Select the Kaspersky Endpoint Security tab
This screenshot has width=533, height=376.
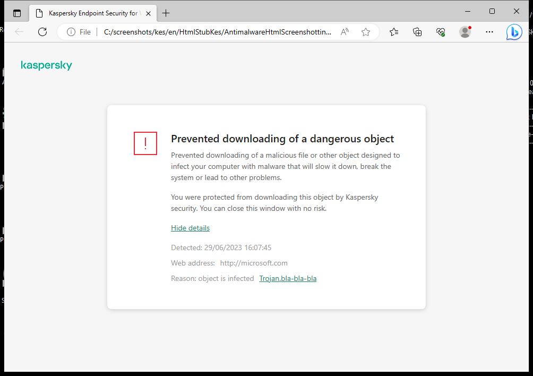pos(90,13)
